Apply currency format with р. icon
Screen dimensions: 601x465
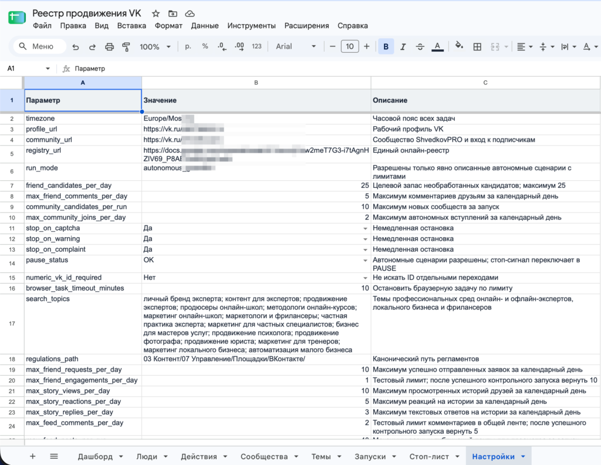click(x=188, y=46)
